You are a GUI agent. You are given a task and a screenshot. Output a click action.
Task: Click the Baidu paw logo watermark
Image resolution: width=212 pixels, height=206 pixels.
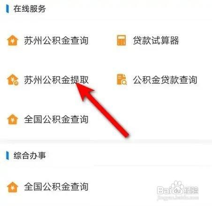[x=177, y=187]
